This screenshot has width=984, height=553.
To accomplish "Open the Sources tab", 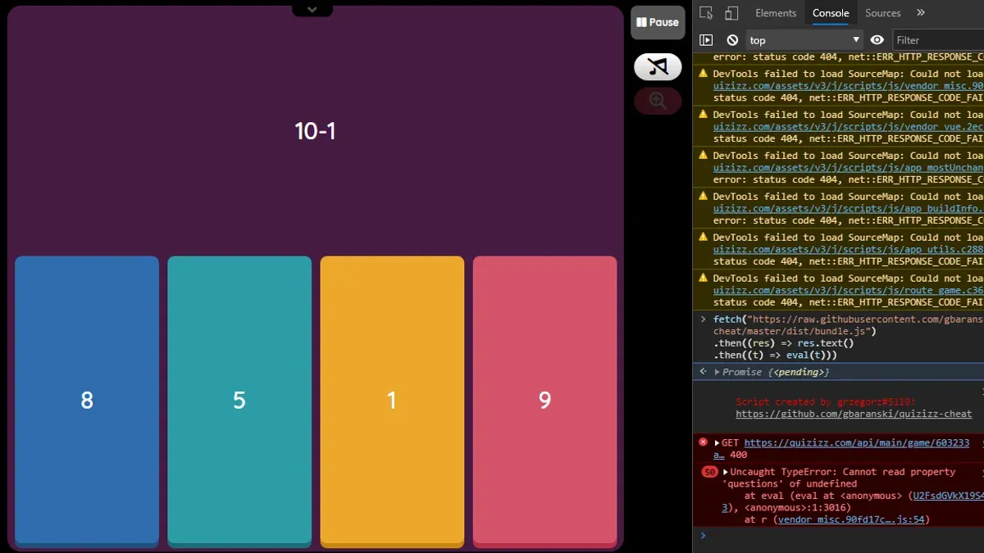I will [883, 13].
